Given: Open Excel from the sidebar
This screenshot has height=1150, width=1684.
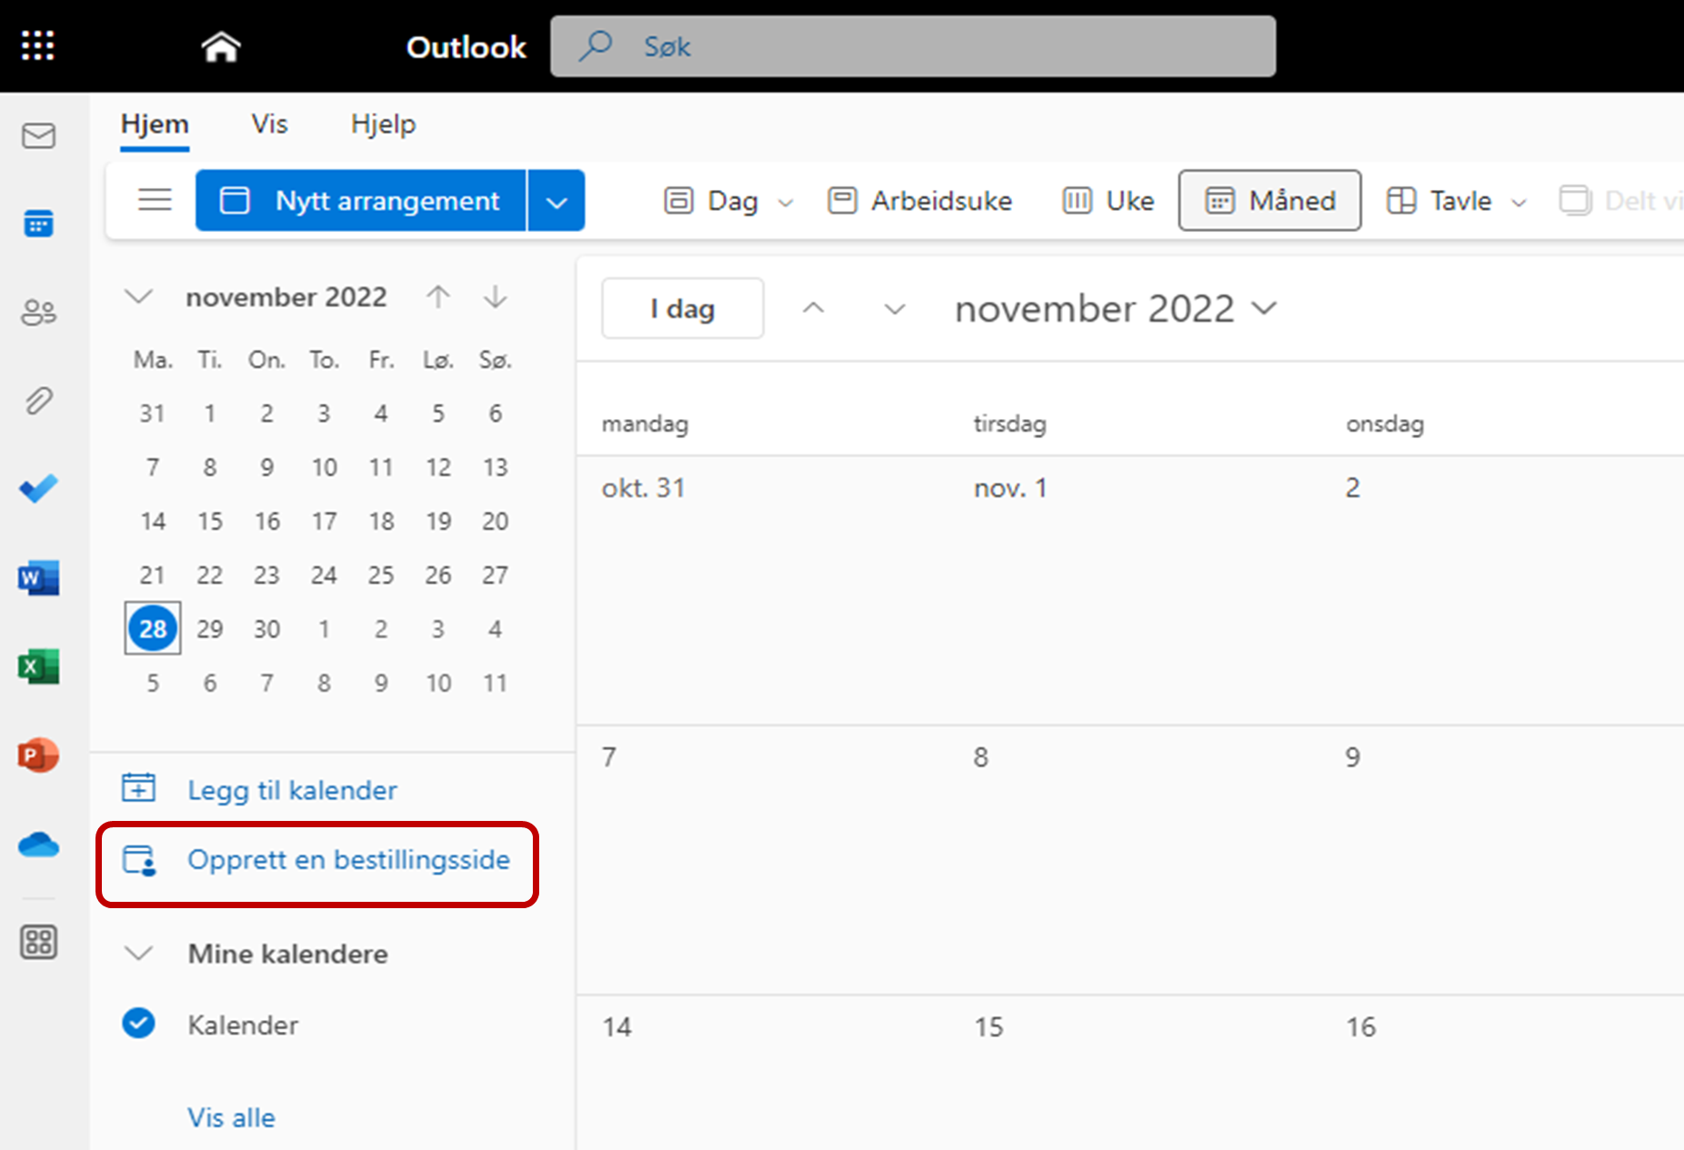Looking at the screenshot, I should pyautogui.click(x=38, y=666).
